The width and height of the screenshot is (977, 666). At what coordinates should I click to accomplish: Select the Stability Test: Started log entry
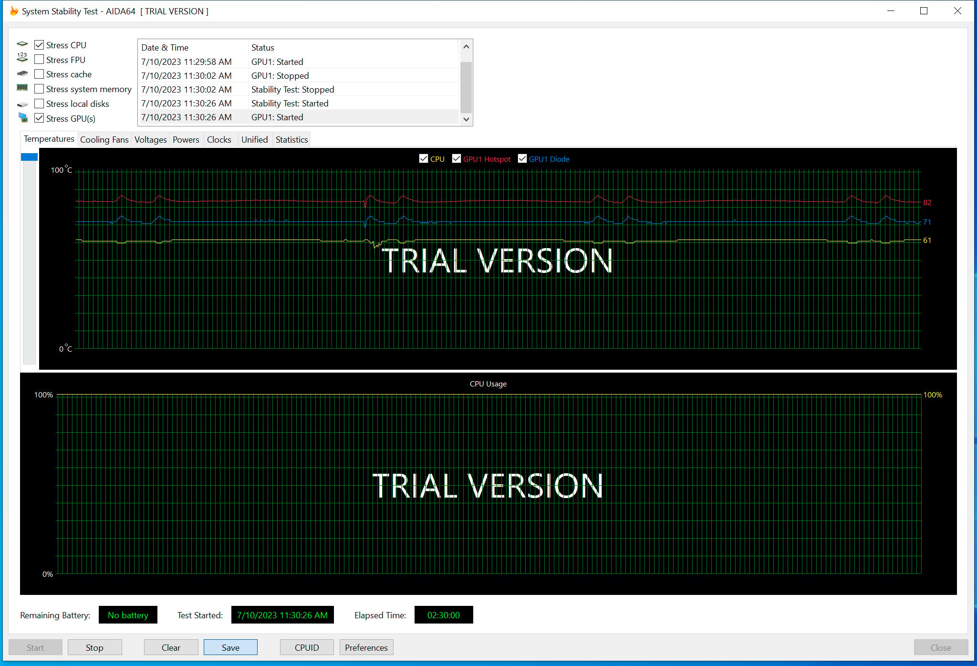coord(299,104)
